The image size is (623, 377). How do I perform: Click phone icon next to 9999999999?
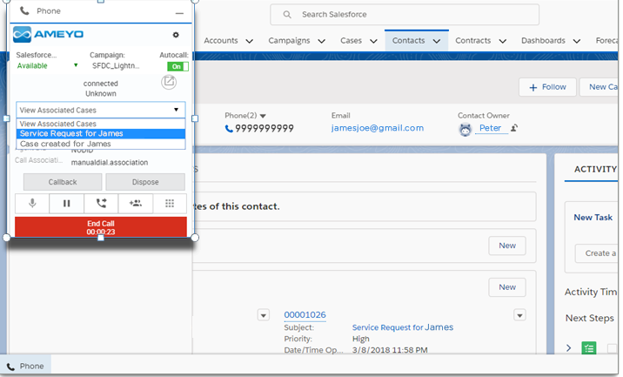point(229,129)
